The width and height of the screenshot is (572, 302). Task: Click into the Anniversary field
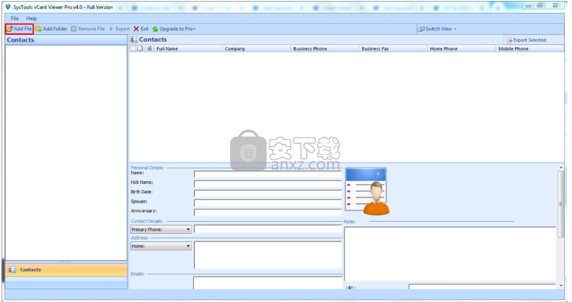tap(268, 212)
